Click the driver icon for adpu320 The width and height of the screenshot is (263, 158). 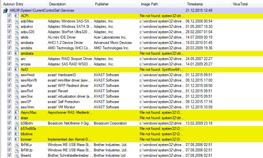pos(16,32)
